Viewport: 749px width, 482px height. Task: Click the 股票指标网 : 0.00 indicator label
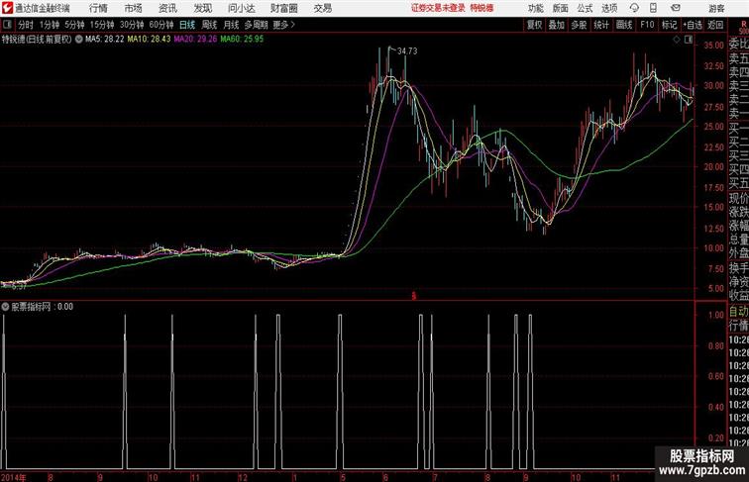pyautogui.click(x=42, y=307)
